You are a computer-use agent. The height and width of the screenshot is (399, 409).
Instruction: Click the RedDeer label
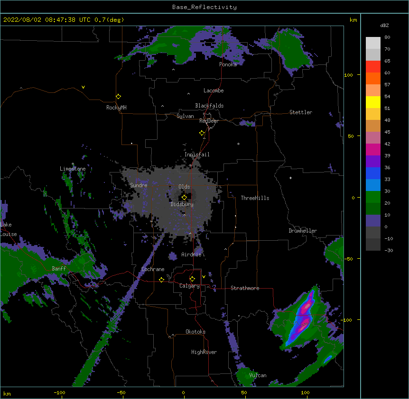point(209,121)
